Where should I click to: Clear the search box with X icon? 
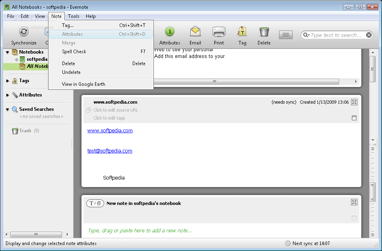pyautogui.click(x=369, y=35)
